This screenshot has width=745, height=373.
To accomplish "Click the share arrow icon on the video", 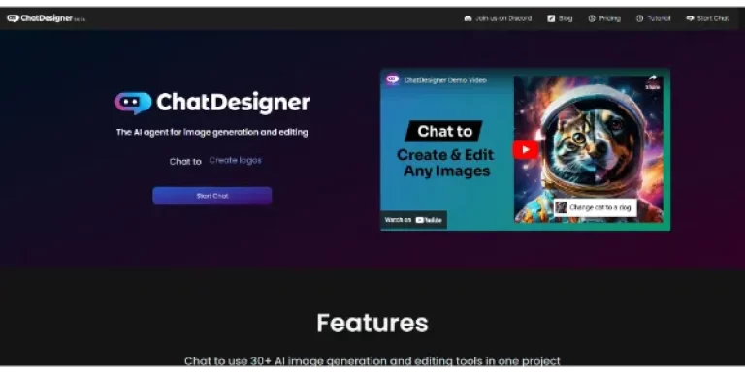I will pyautogui.click(x=652, y=78).
